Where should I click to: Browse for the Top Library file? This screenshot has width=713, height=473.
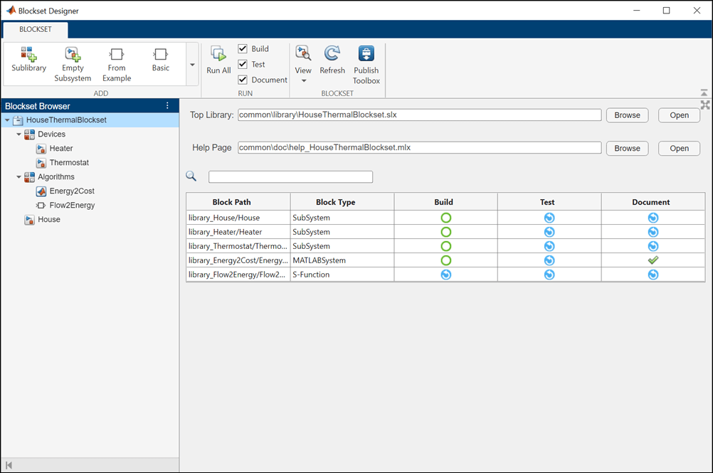tap(627, 115)
